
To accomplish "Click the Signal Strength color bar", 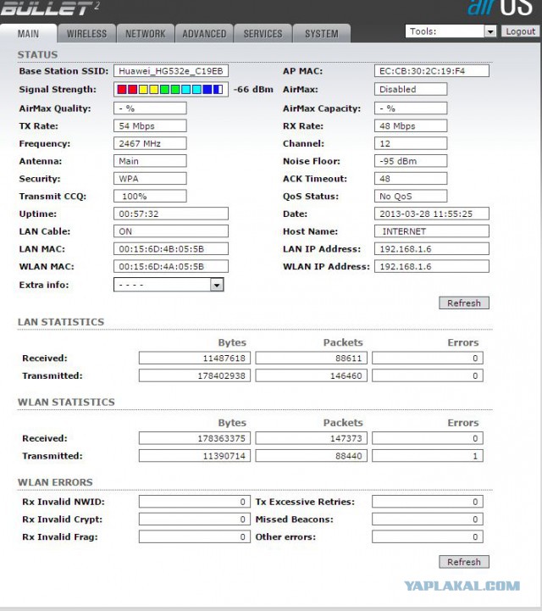I will pos(170,89).
